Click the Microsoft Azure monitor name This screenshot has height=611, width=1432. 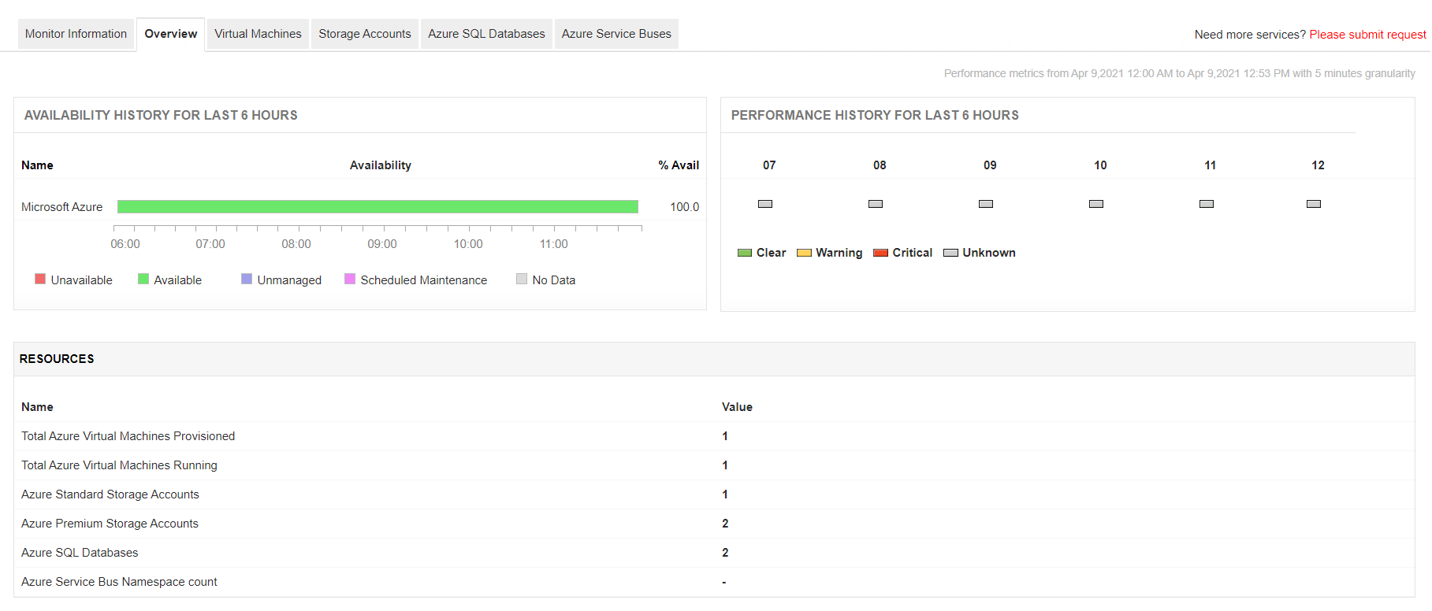(x=61, y=207)
